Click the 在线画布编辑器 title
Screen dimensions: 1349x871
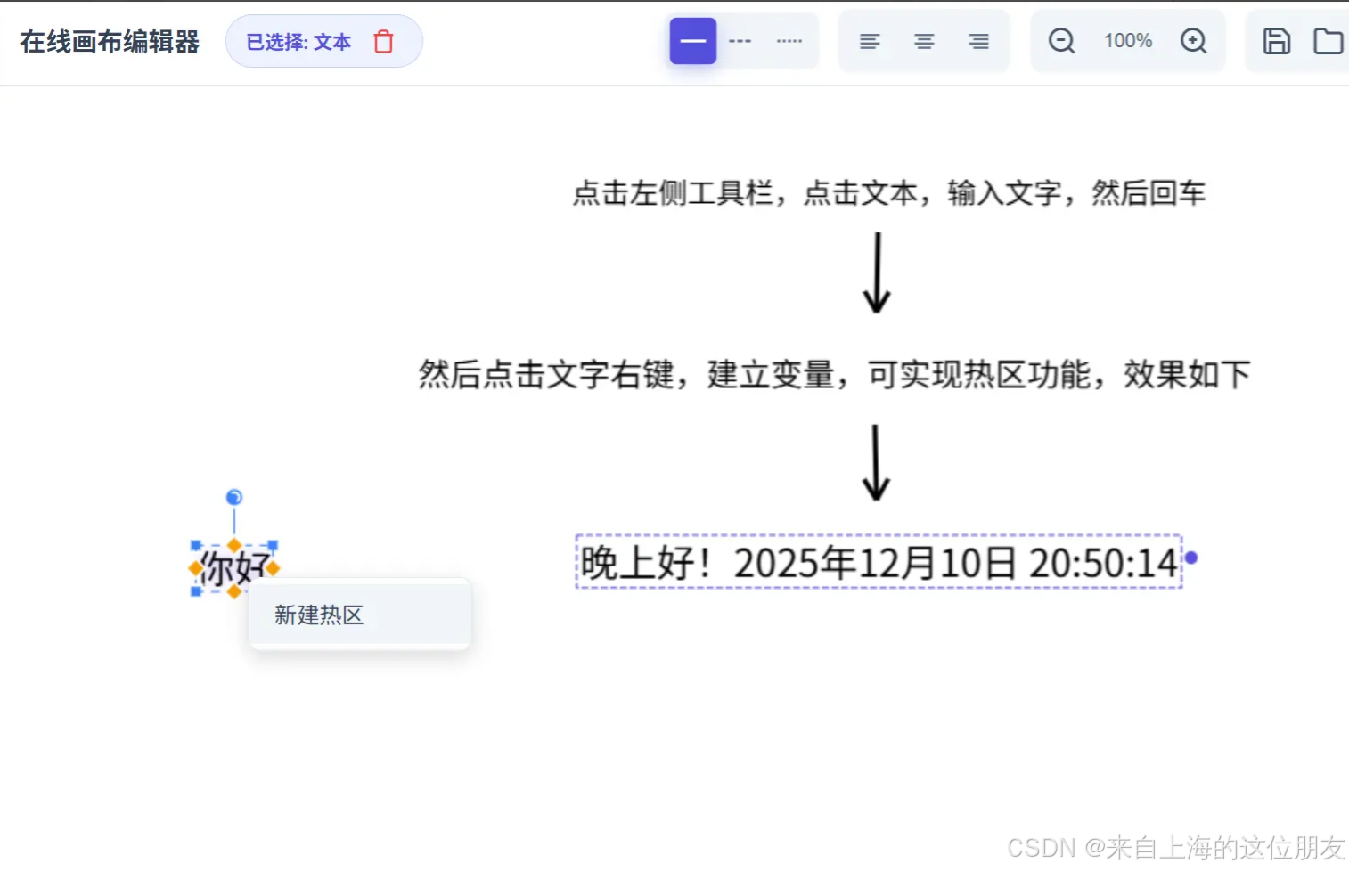click(109, 41)
